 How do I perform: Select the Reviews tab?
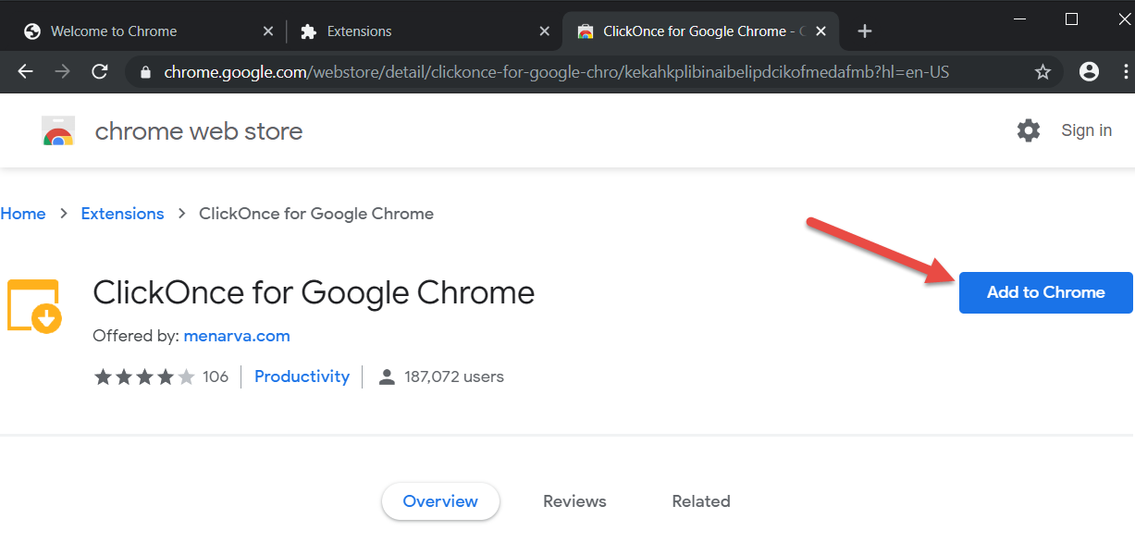coord(574,501)
